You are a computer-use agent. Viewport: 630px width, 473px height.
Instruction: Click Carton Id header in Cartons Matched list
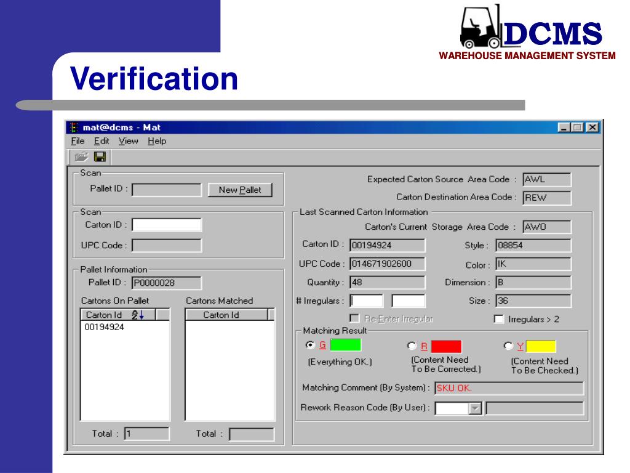pos(226,315)
